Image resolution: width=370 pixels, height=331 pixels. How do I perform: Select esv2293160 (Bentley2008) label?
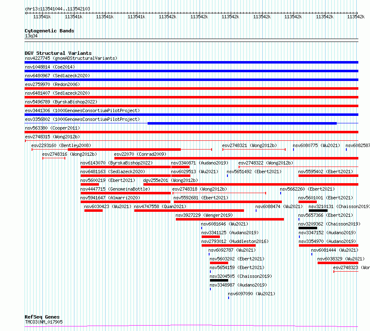[61, 145]
